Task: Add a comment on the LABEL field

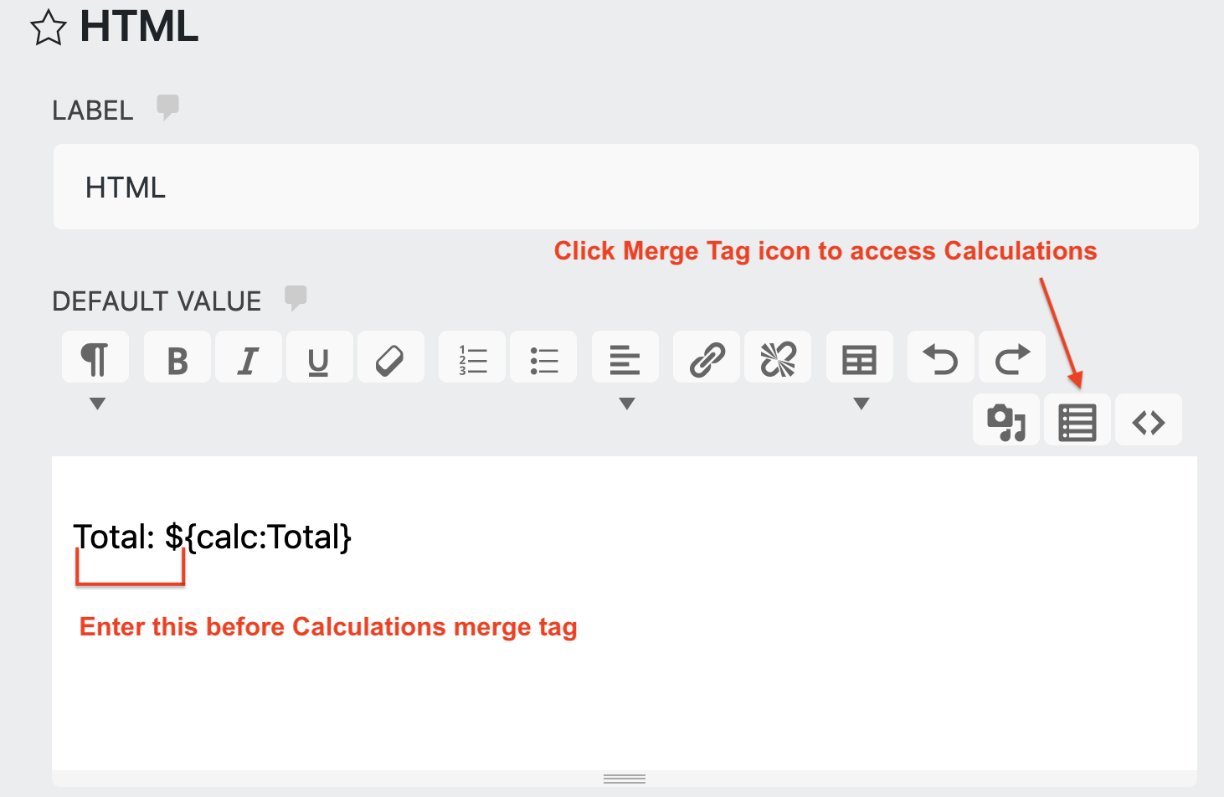Action: click(167, 106)
